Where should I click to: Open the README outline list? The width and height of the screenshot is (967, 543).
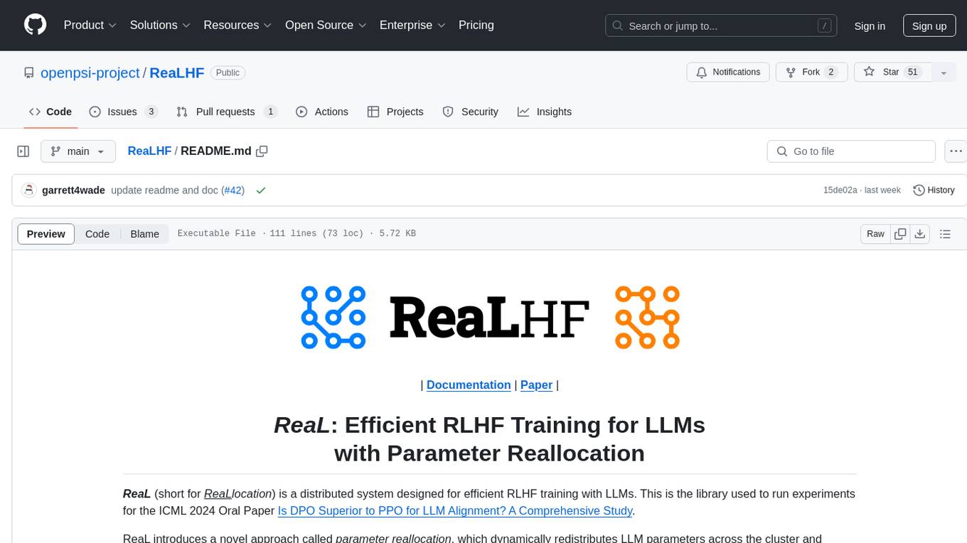(945, 234)
